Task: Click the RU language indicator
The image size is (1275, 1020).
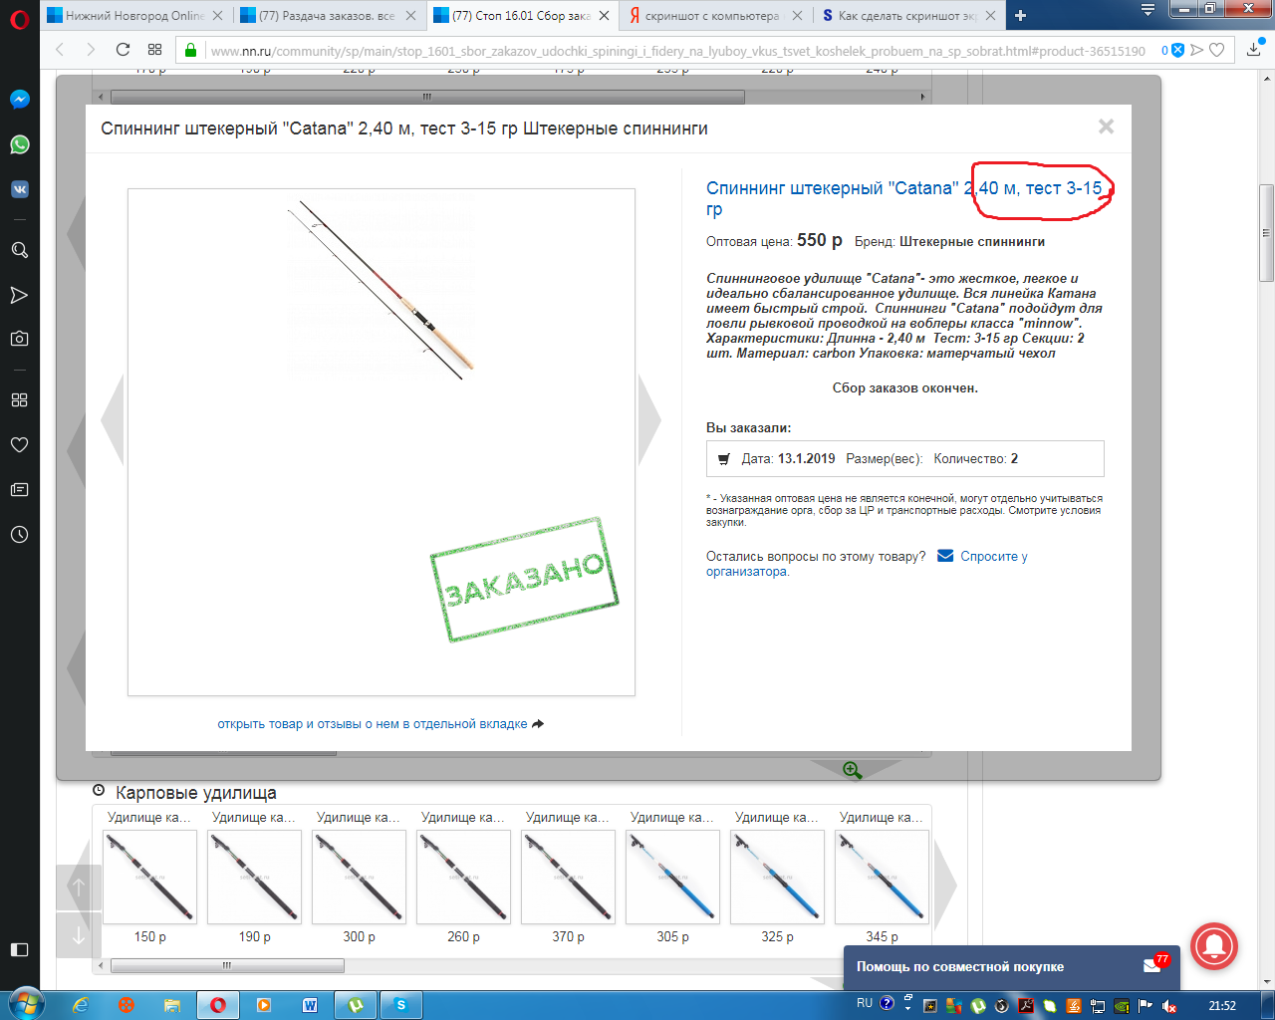Action: coord(864,1004)
